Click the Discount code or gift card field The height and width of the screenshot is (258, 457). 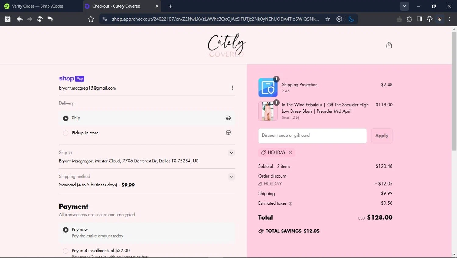(x=312, y=136)
